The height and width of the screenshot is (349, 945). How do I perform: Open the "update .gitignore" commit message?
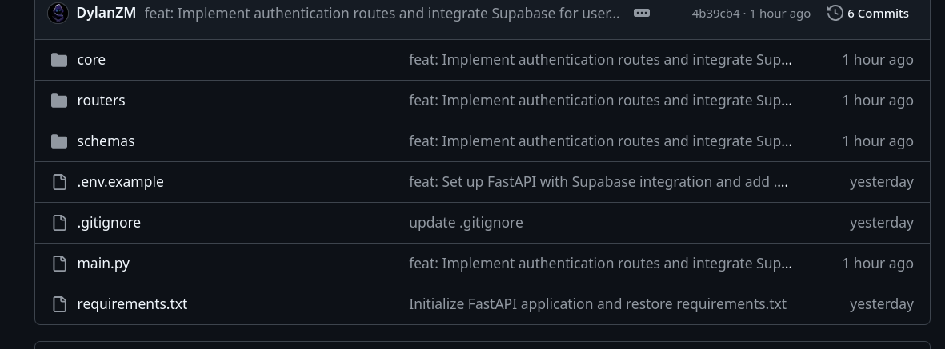click(466, 223)
